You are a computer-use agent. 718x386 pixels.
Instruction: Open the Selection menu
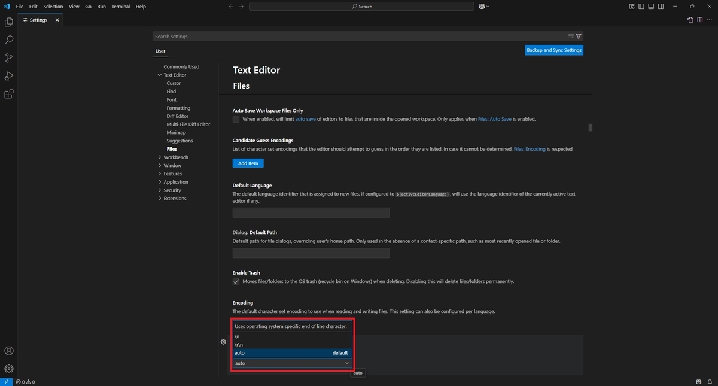(x=53, y=6)
